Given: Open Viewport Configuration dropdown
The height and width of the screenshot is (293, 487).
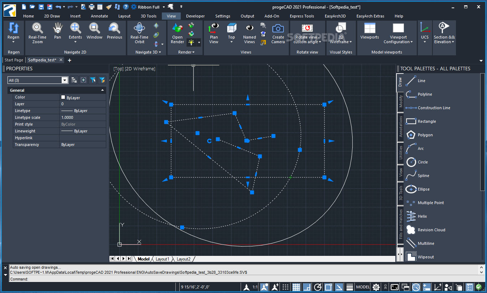Looking at the screenshot, I should pos(411,42).
